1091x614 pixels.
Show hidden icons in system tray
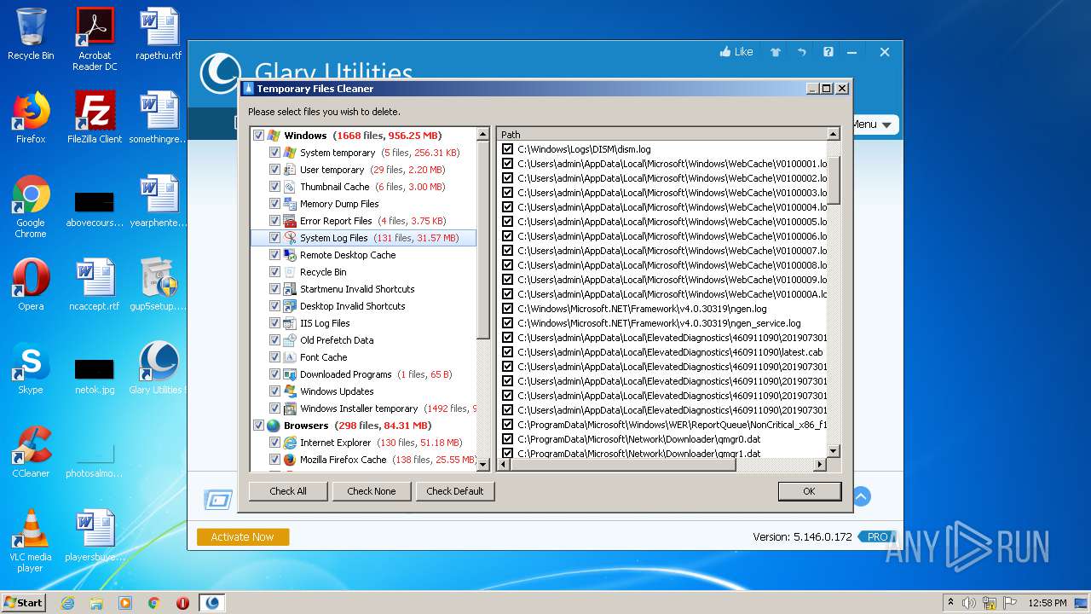point(950,602)
